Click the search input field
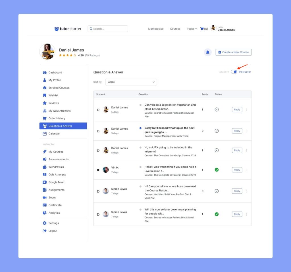This screenshot has height=272, width=291. coord(109,29)
